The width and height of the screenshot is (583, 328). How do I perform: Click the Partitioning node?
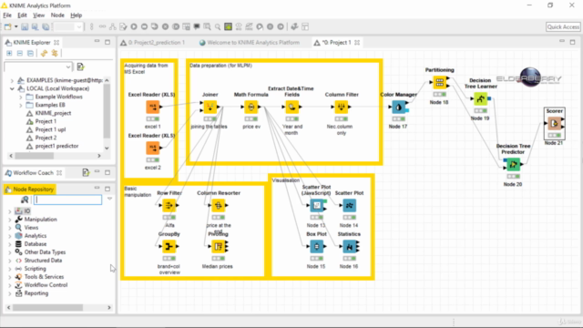(439, 83)
